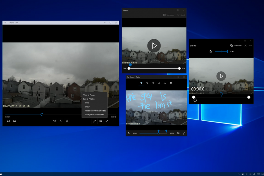Click the tortoise speed icon in Slo-mo
The height and width of the screenshot is (176, 264).
click(232, 52)
